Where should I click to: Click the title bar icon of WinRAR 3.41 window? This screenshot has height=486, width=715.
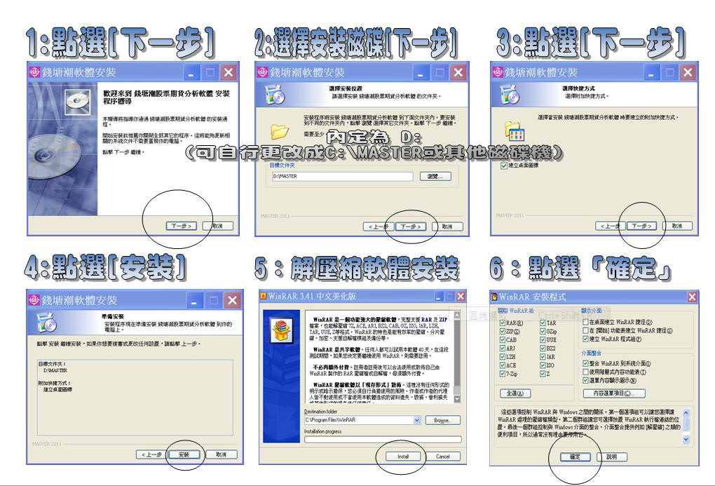pos(264,297)
